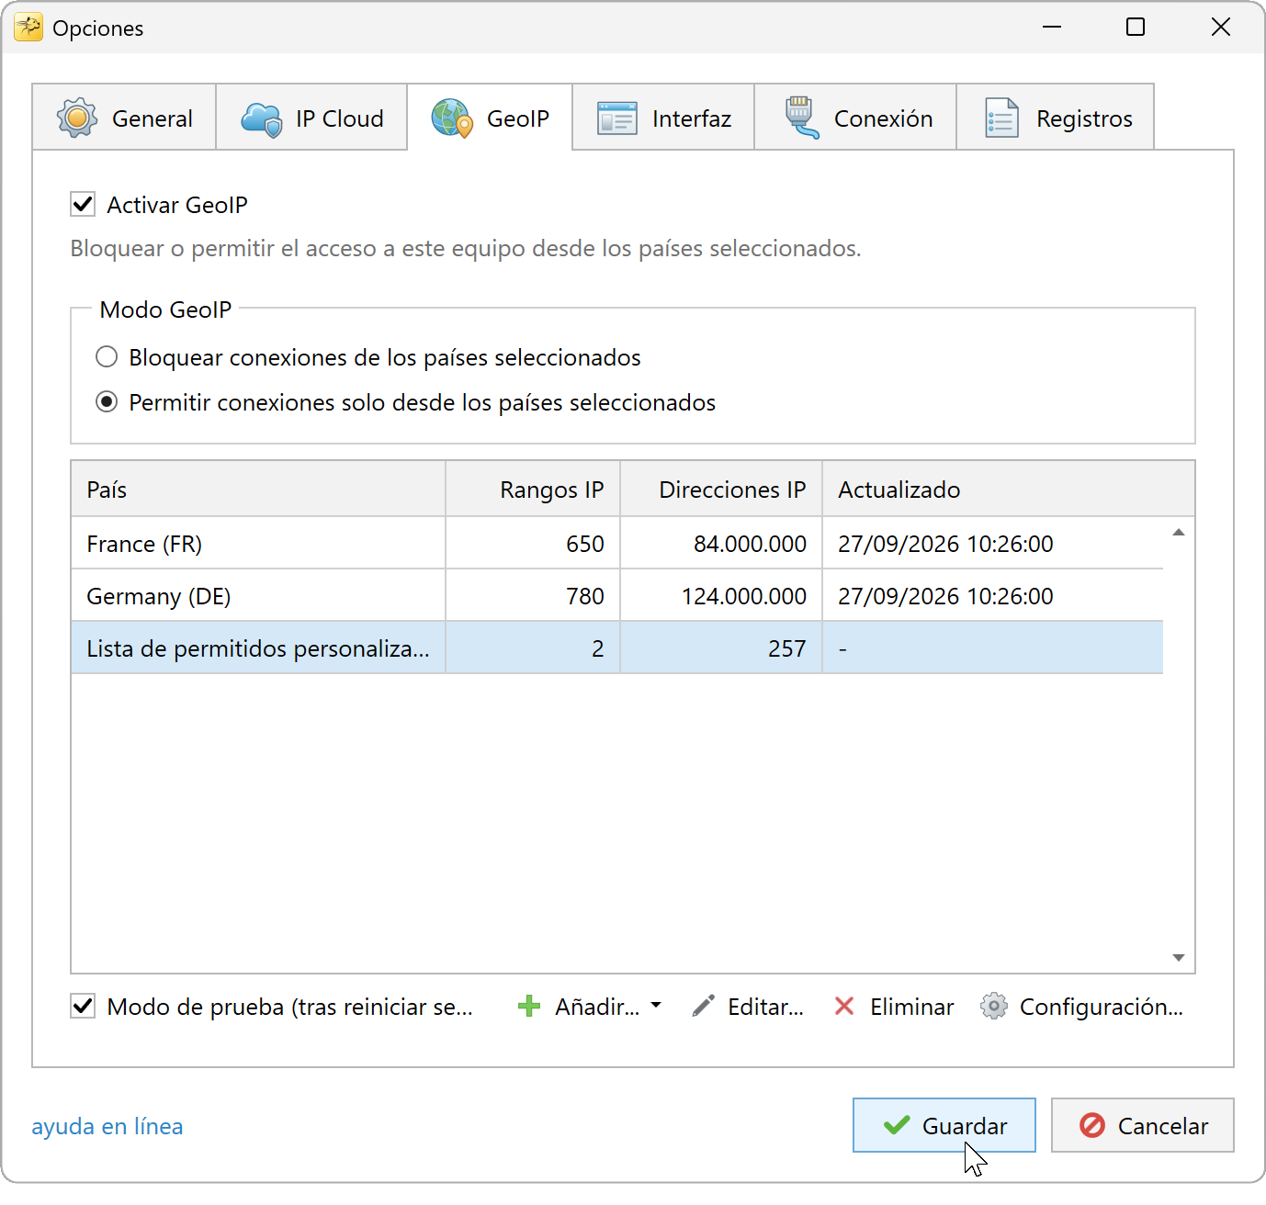
Task: Click the green checkmark on Guardar
Action: (x=897, y=1125)
